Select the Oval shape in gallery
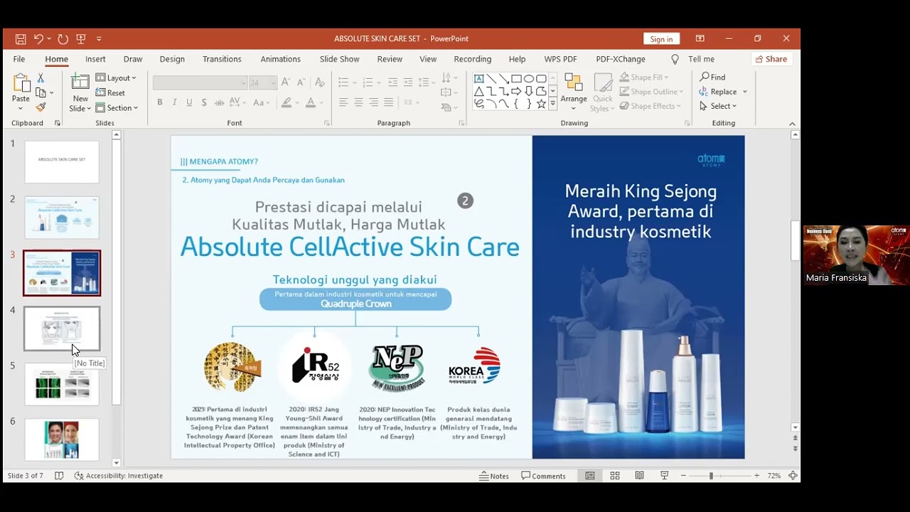This screenshot has height=512, width=910. click(x=529, y=78)
